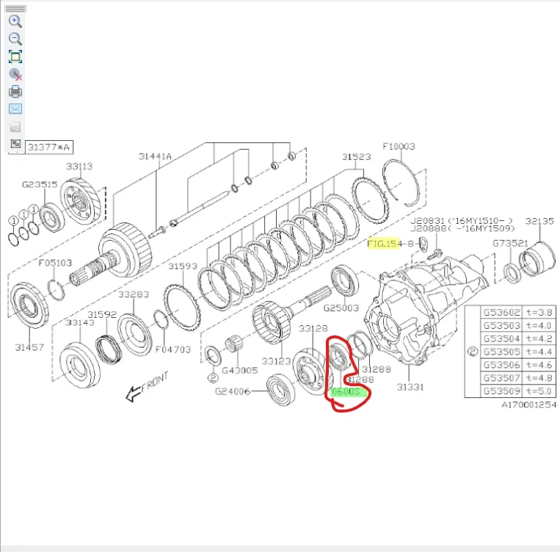
Task: Select part callout 33123
Action: pyautogui.click(x=276, y=361)
